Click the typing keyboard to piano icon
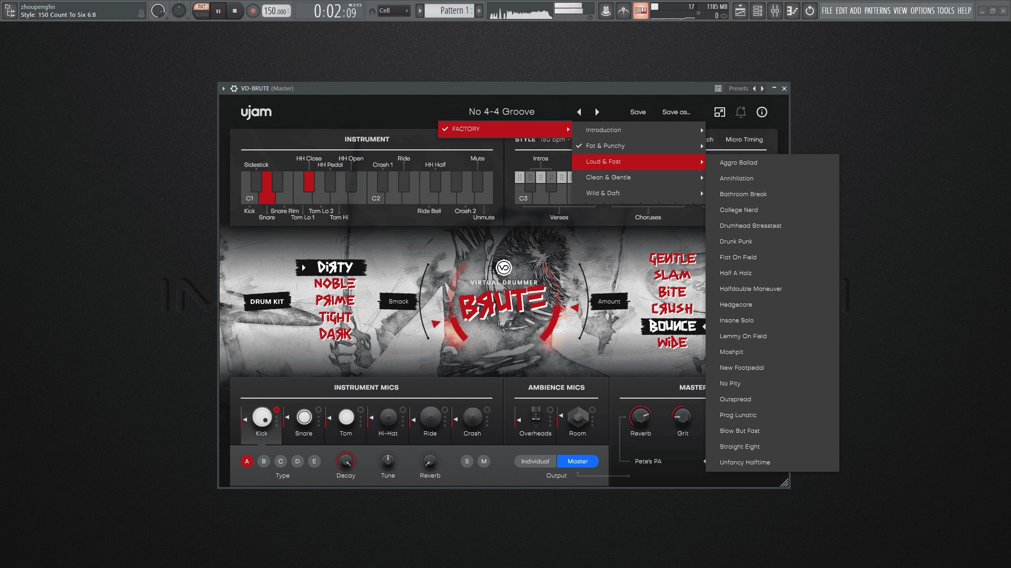Viewport: 1011px width, 568px height. pyautogui.click(x=641, y=11)
